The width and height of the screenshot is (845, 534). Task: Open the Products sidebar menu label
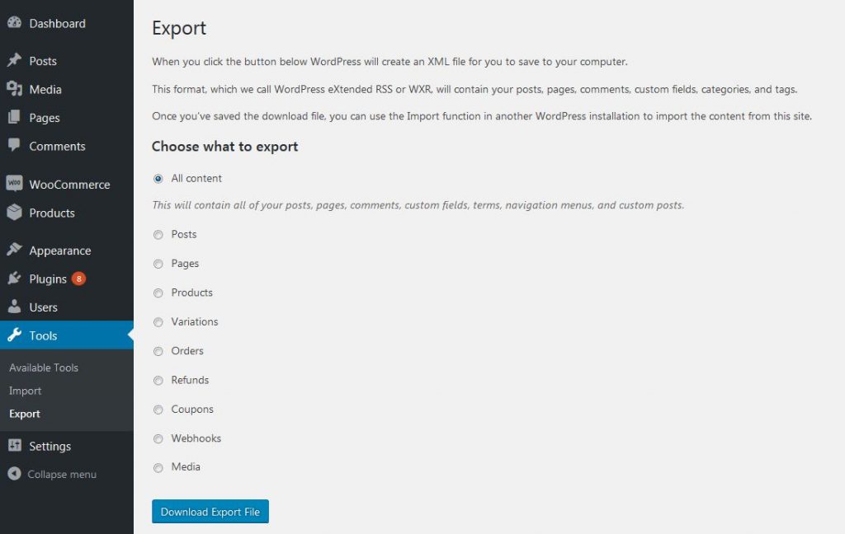point(52,213)
